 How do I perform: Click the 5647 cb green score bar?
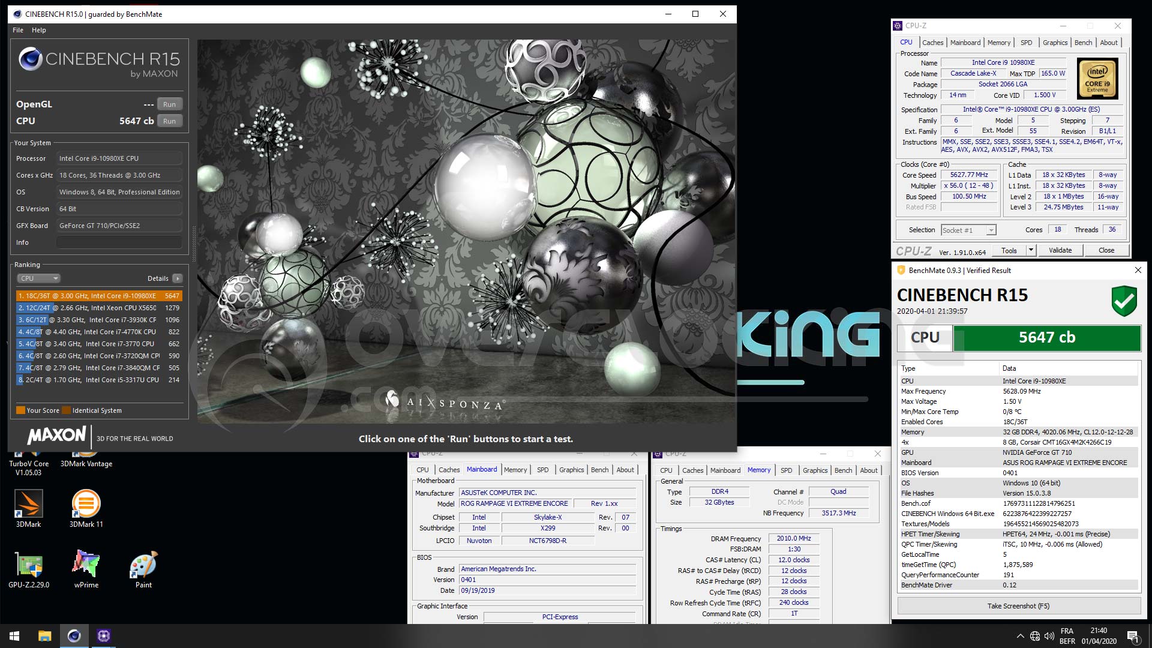point(1047,338)
